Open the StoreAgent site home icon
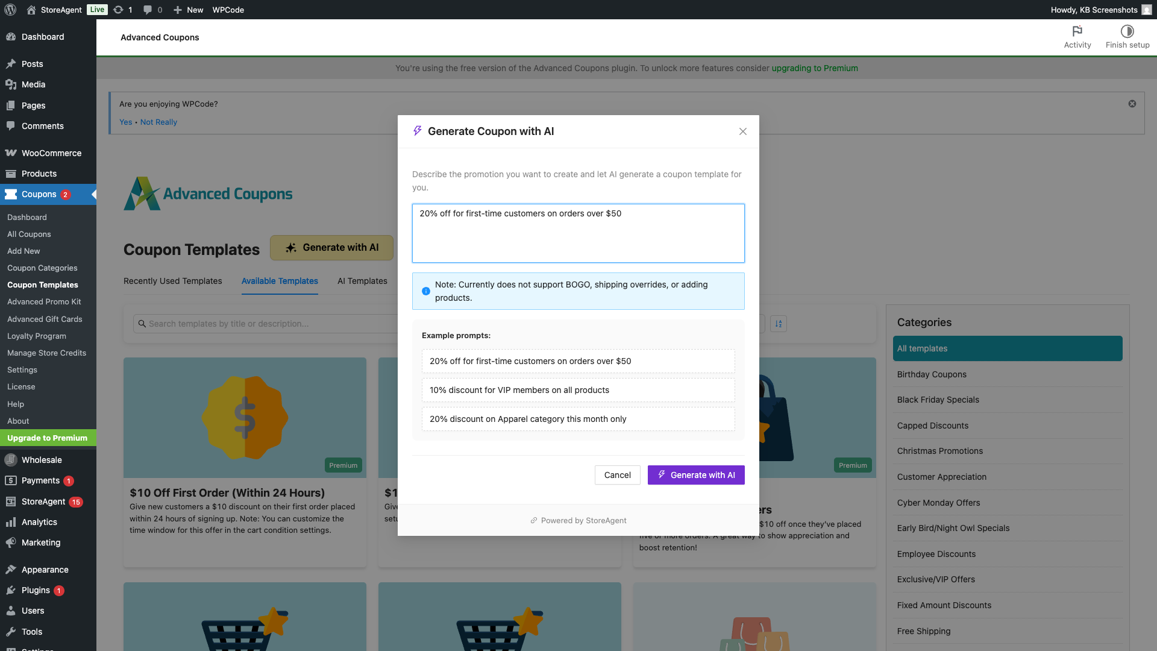This screenshot has height=651, width=1157. coord(31,10)
